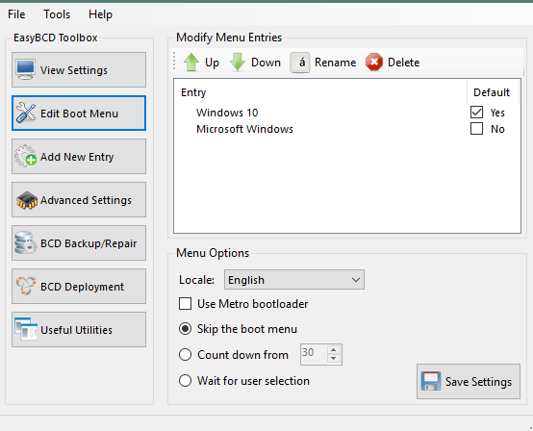The height and width of the screenshot is (431, 533).
Task: Click the Advanced Settings chip icon
Action: pos(27,200)
